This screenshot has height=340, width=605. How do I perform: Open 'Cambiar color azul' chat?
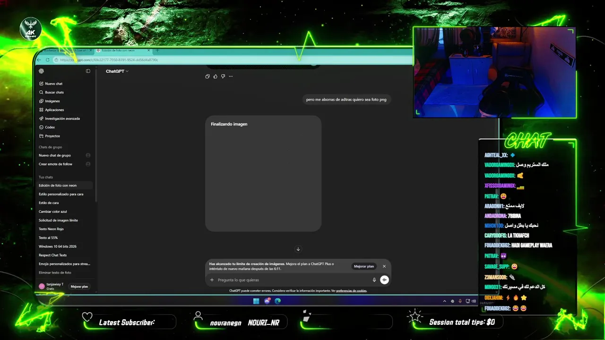pyautogui.click(x=65, y=212)
